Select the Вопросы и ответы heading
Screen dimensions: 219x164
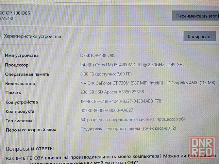tap(30, 149)
